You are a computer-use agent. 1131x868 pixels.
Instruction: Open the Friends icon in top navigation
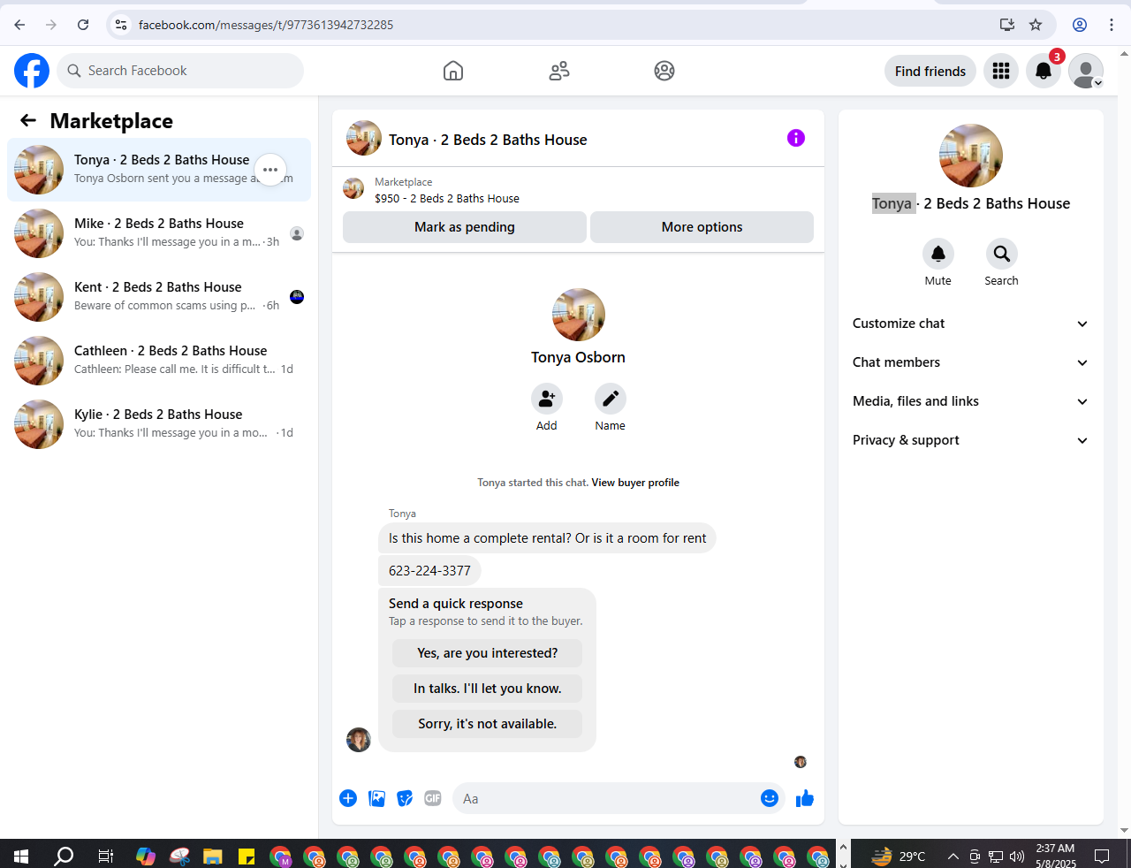point(559,71)
